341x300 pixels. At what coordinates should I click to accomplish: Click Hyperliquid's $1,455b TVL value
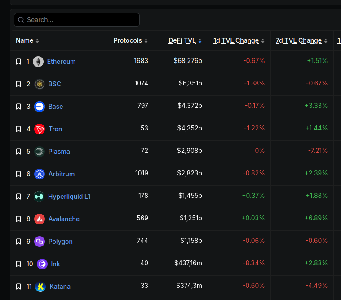tap(190, 196)
